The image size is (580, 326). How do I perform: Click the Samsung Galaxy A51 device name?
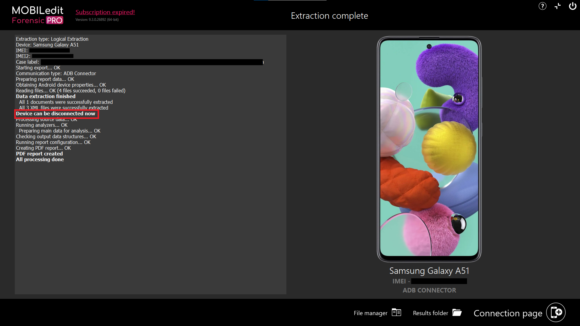click(429, 271)
